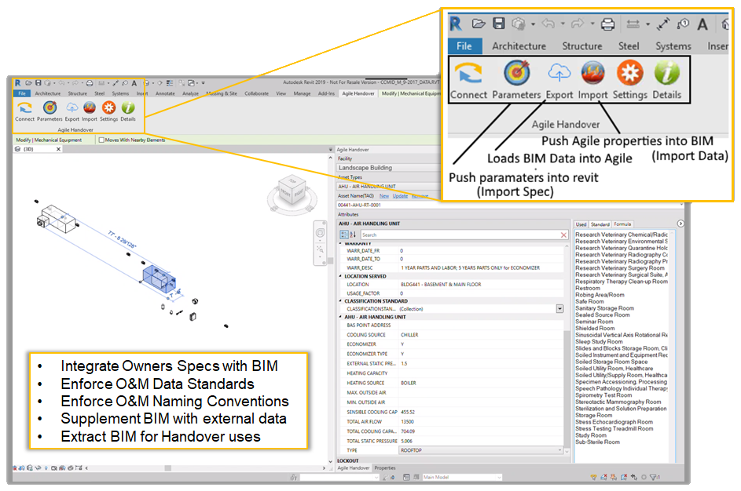Sort the attributes alphabetically with the A-Z icon

(353, 235)
